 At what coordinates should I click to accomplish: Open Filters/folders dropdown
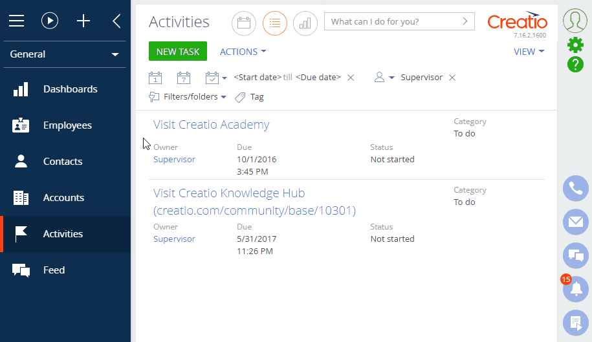tap(188, 97)
